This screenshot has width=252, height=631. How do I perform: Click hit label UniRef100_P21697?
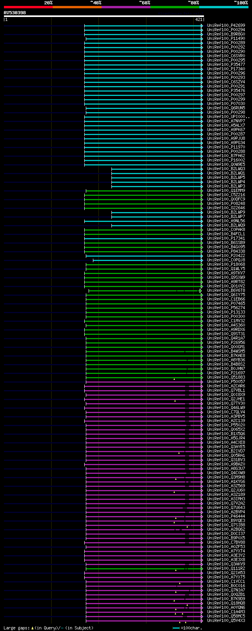point(226,373)
